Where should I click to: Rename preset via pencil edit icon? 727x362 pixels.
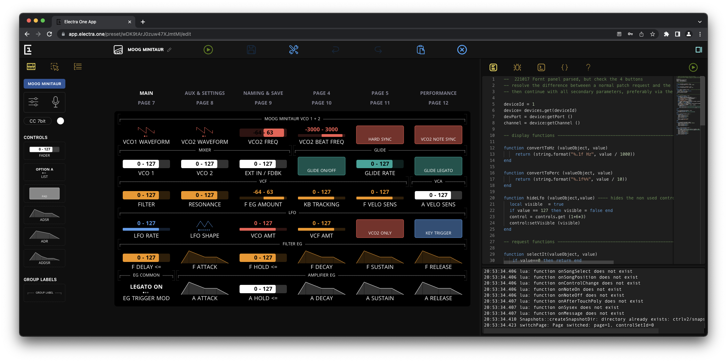point(170,50)
